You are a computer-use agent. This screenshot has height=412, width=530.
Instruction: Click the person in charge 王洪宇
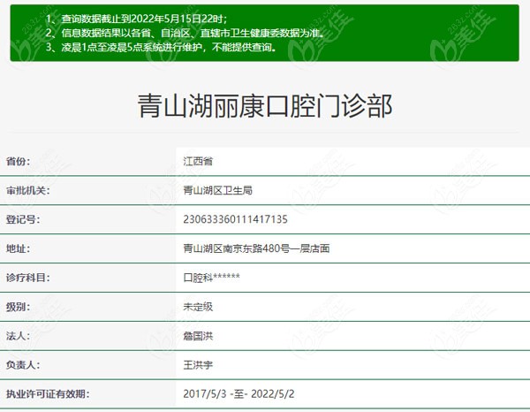click(196, 364)
